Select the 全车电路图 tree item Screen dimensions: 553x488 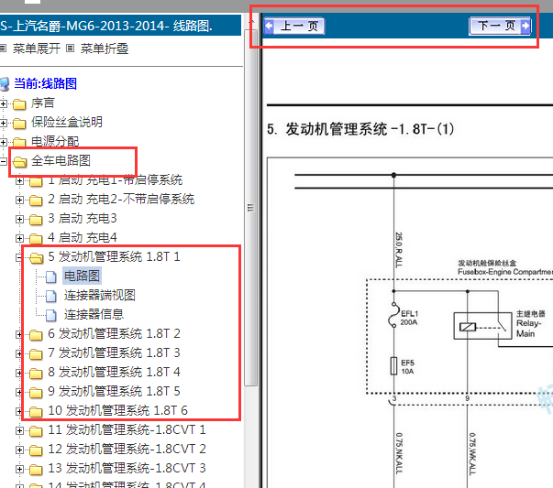tap(61, 160)
